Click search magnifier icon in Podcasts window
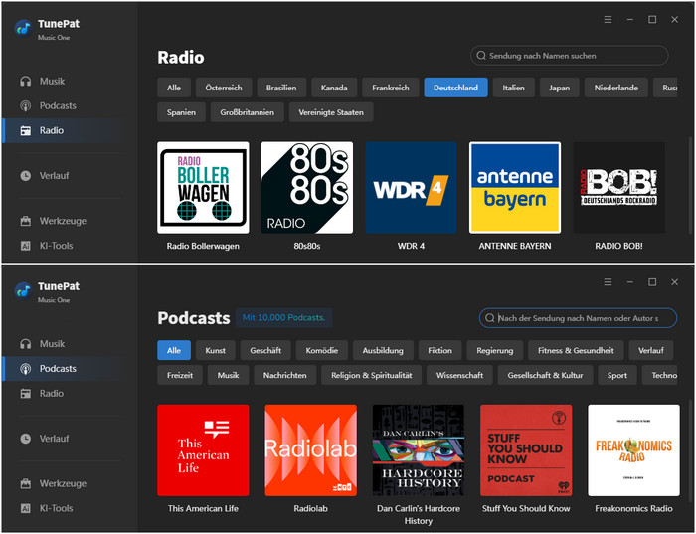Image resolution: width=696 pixels, height=534 pixels. [x=490, y=318]
